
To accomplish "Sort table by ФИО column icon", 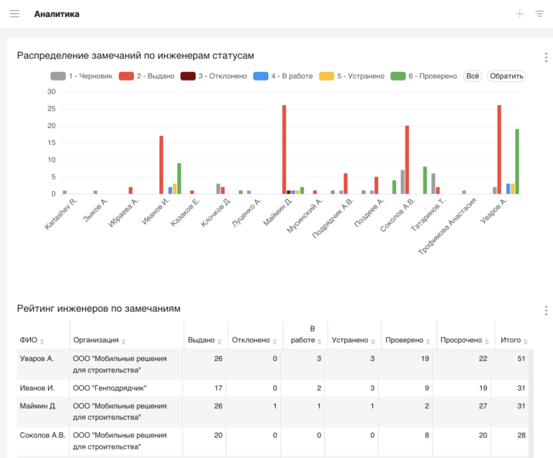I will [x=42, y=341].
